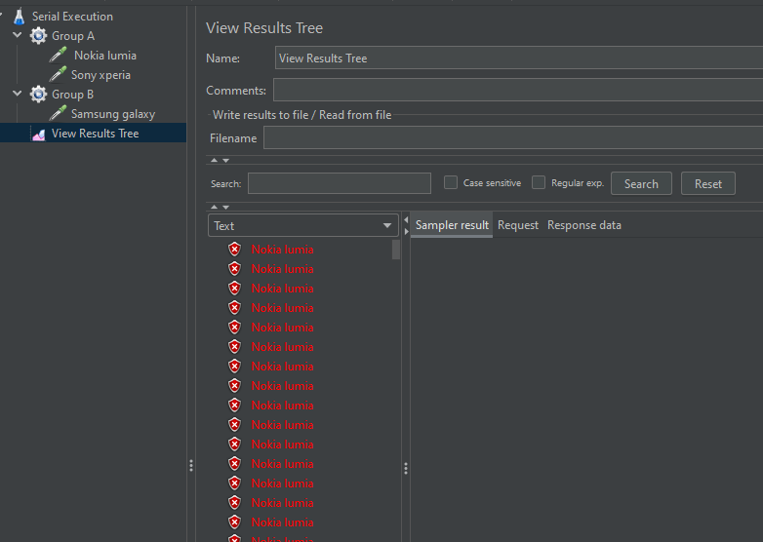The width and height of the screenshot is (763, 542).
Task: Collapse the Group B tree node
Action: click(18, 94)
